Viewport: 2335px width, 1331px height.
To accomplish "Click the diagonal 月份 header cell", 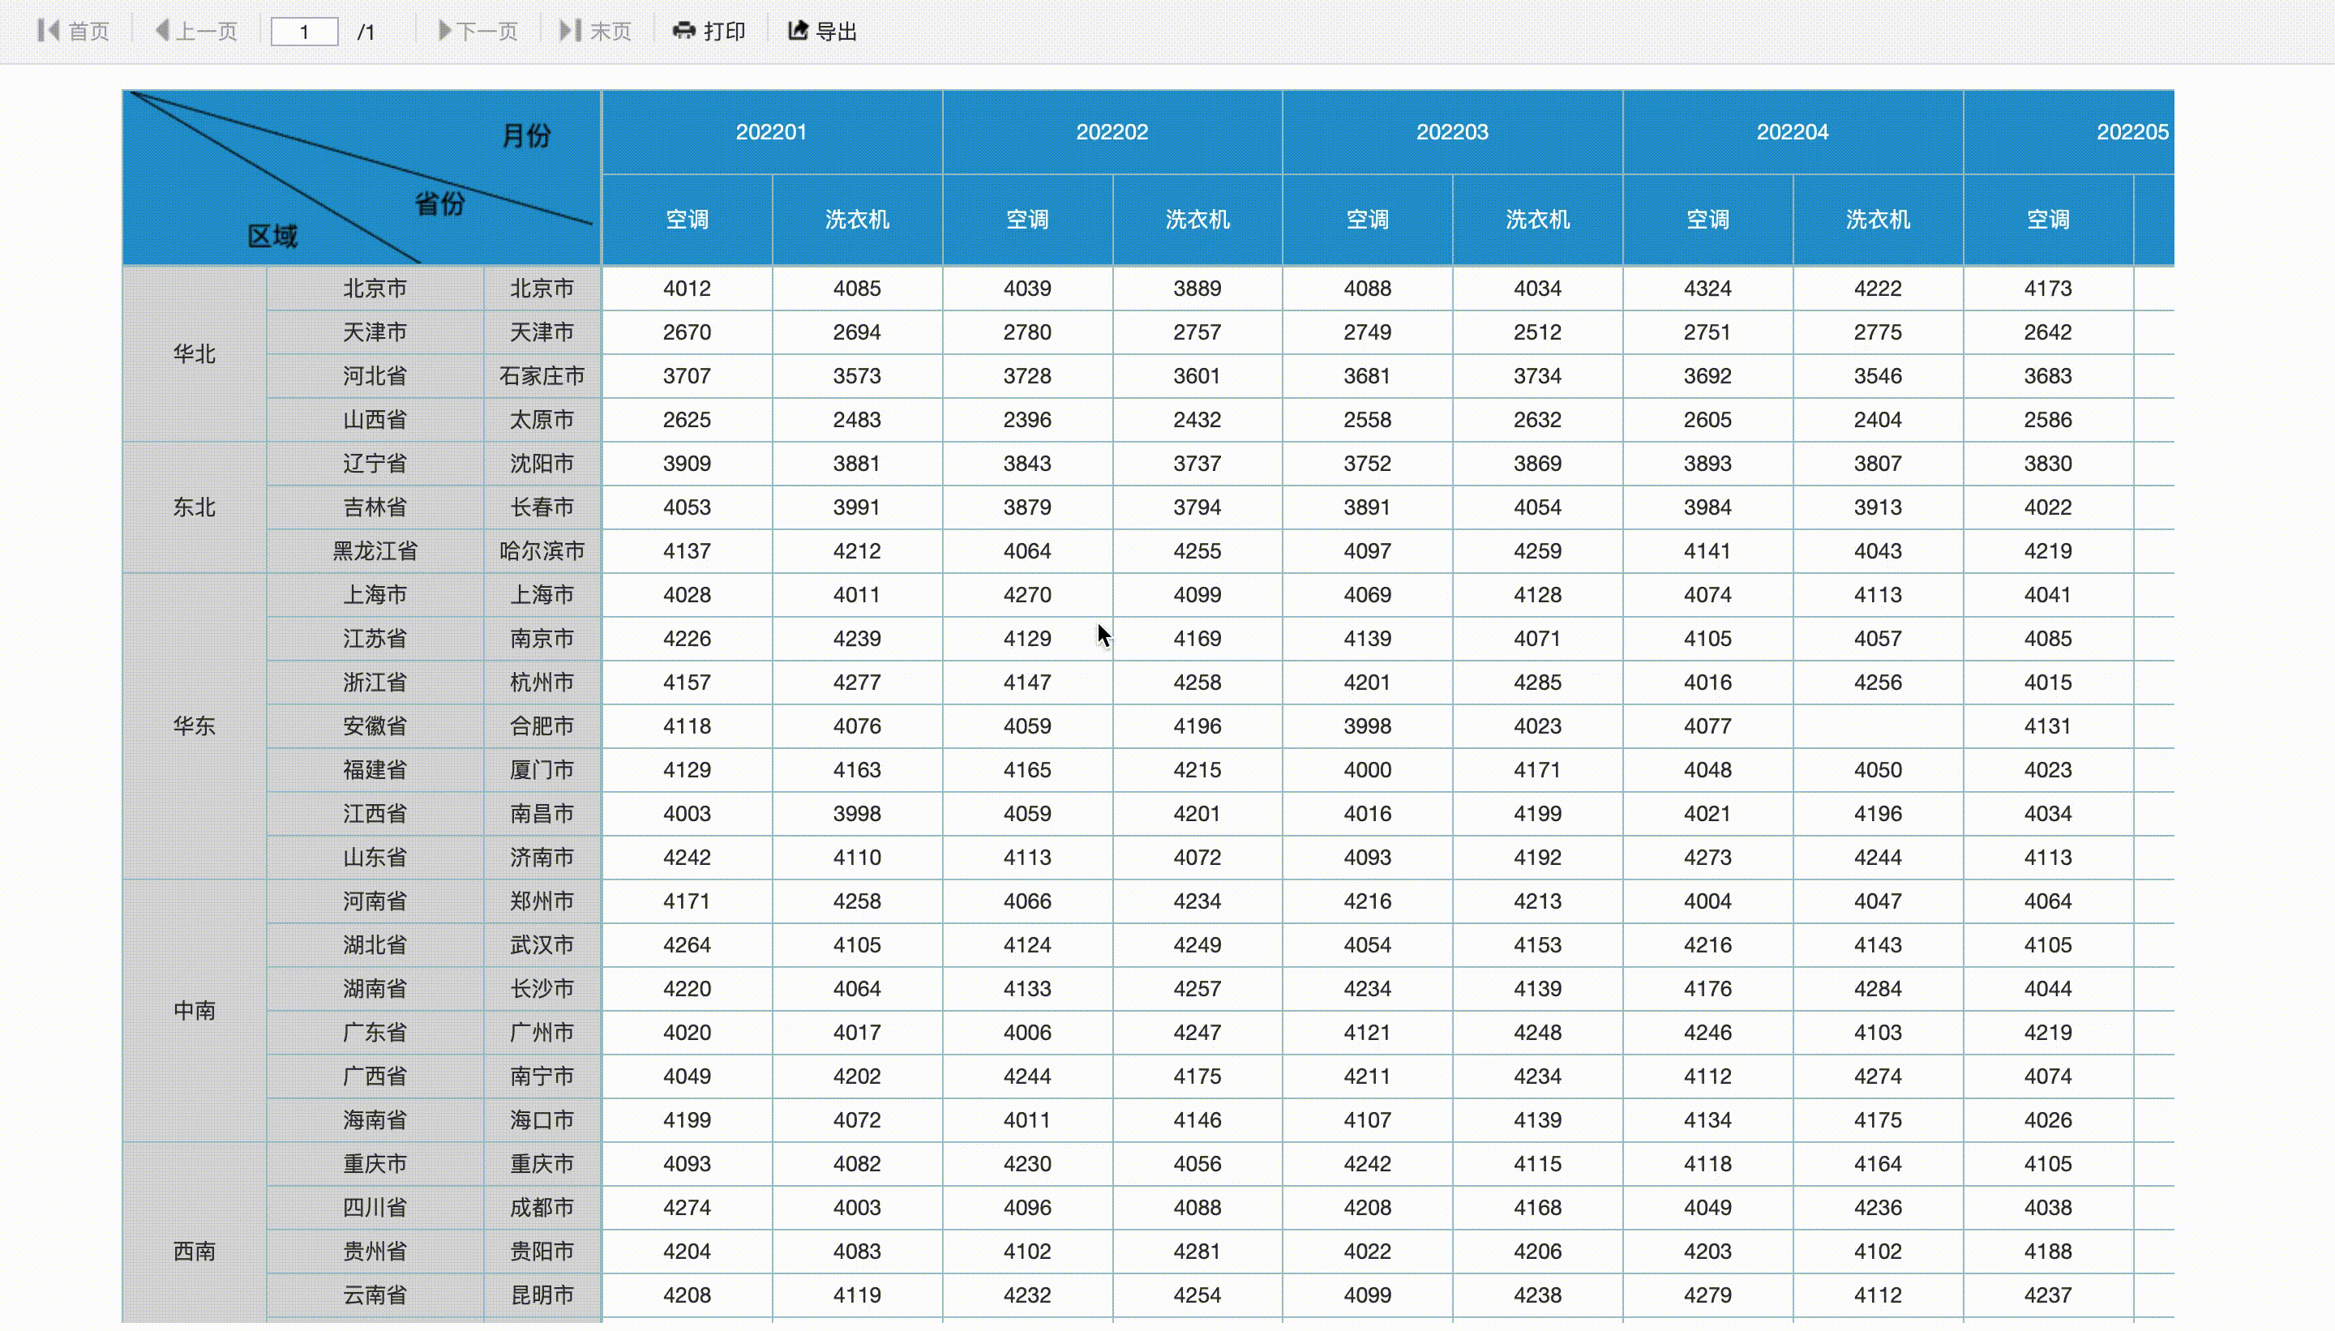I will coord(525,135).
